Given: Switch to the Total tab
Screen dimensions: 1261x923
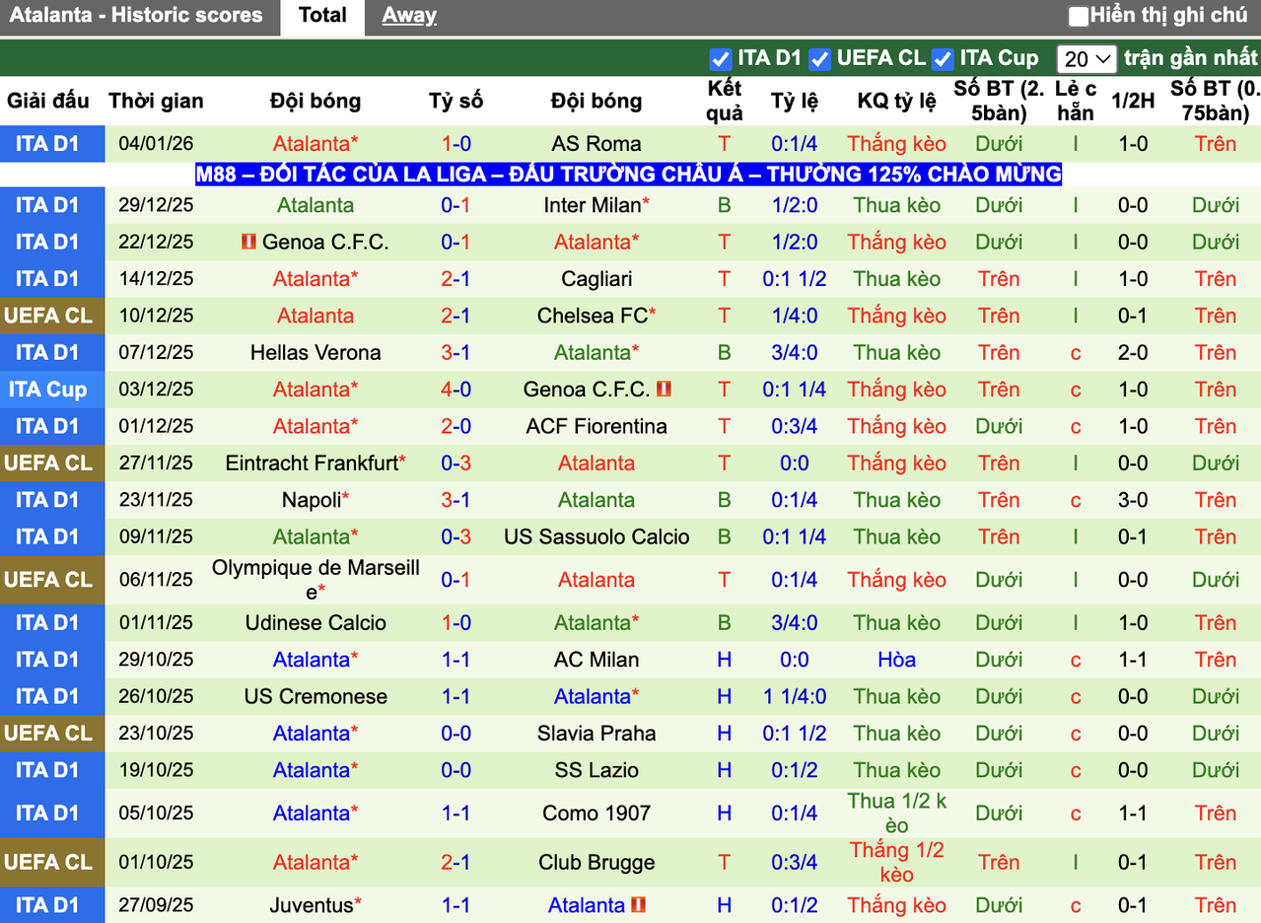Looking at the screenshot, I should click(323, 17).
